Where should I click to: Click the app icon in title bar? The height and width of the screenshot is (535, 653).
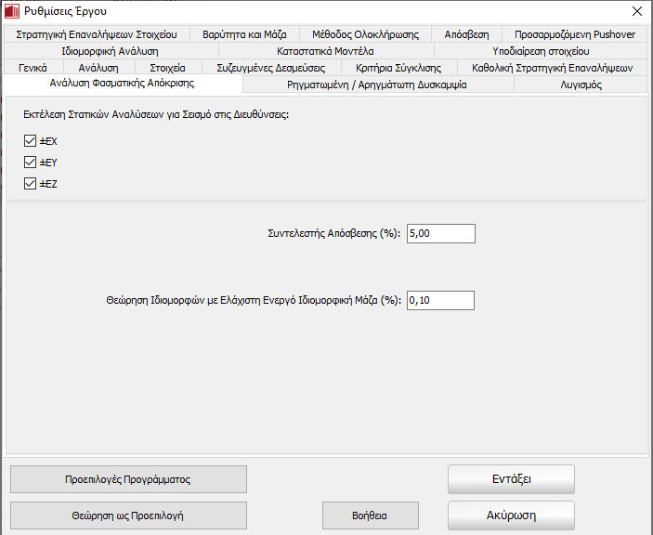point(11,11)
